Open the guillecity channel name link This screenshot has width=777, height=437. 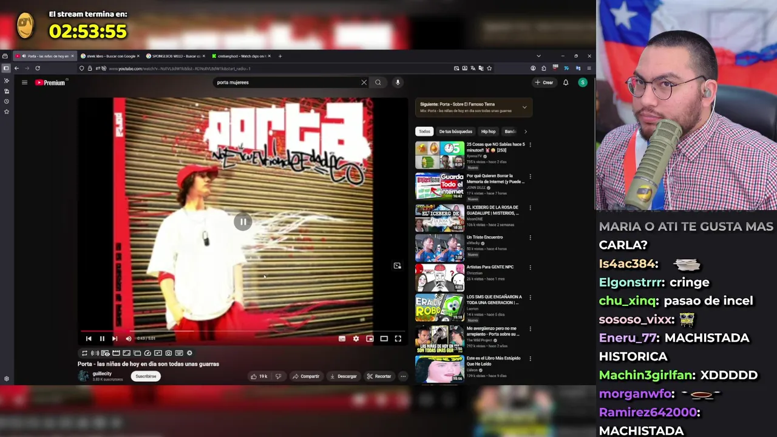click(102, 374)
